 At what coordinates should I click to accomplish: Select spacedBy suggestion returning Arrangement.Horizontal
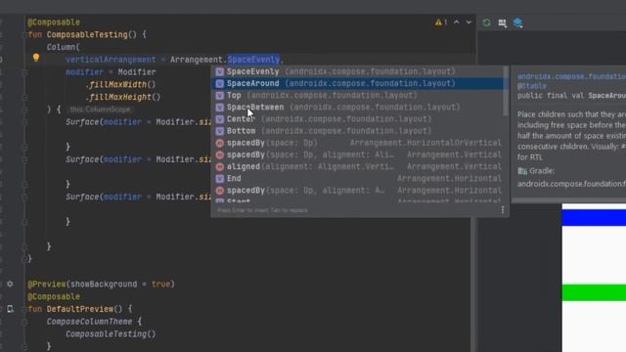357,191
